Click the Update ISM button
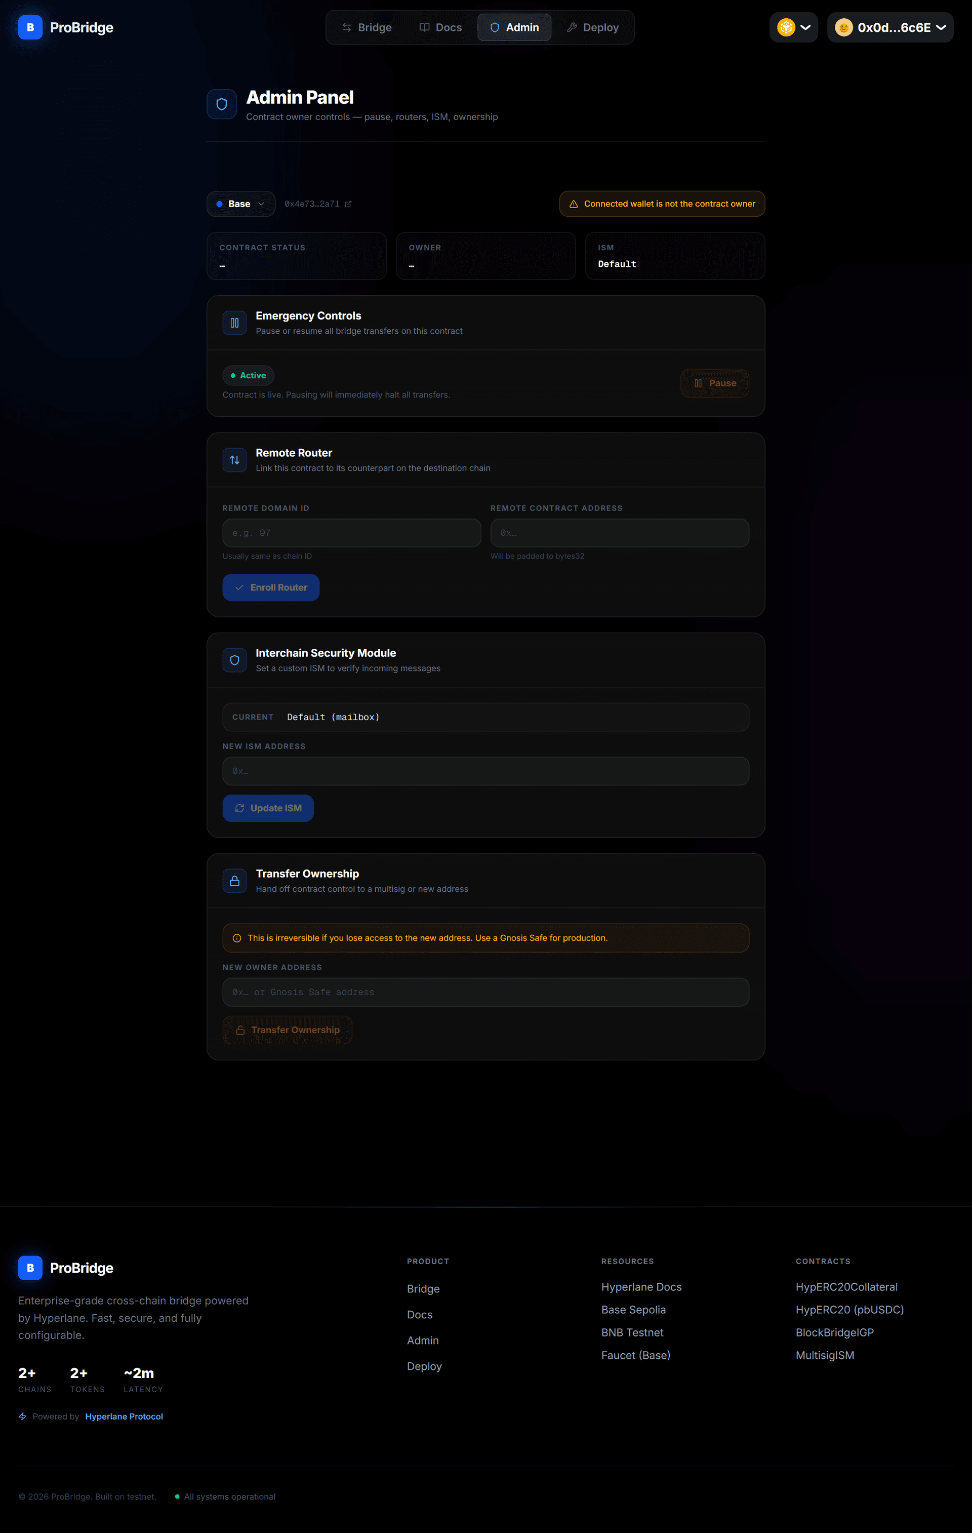 point(267,808)
